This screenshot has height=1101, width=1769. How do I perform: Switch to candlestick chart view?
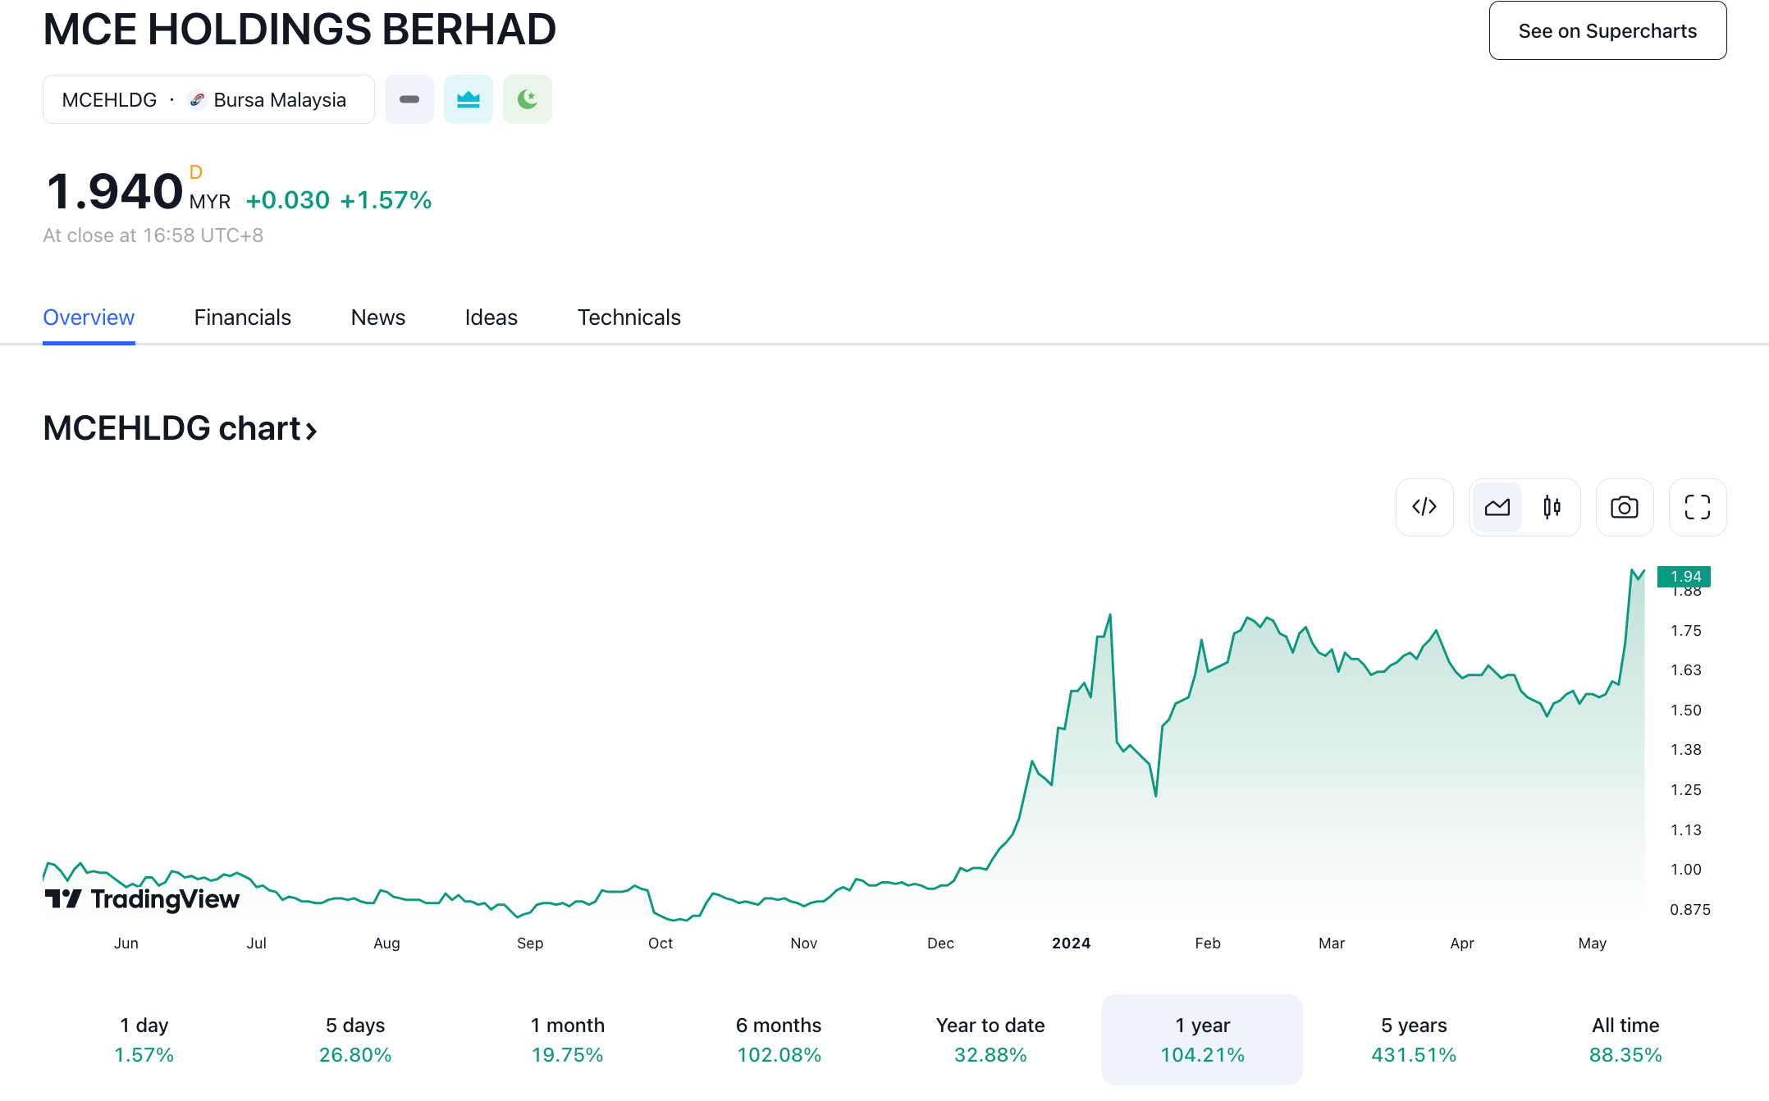point(1552,507)
